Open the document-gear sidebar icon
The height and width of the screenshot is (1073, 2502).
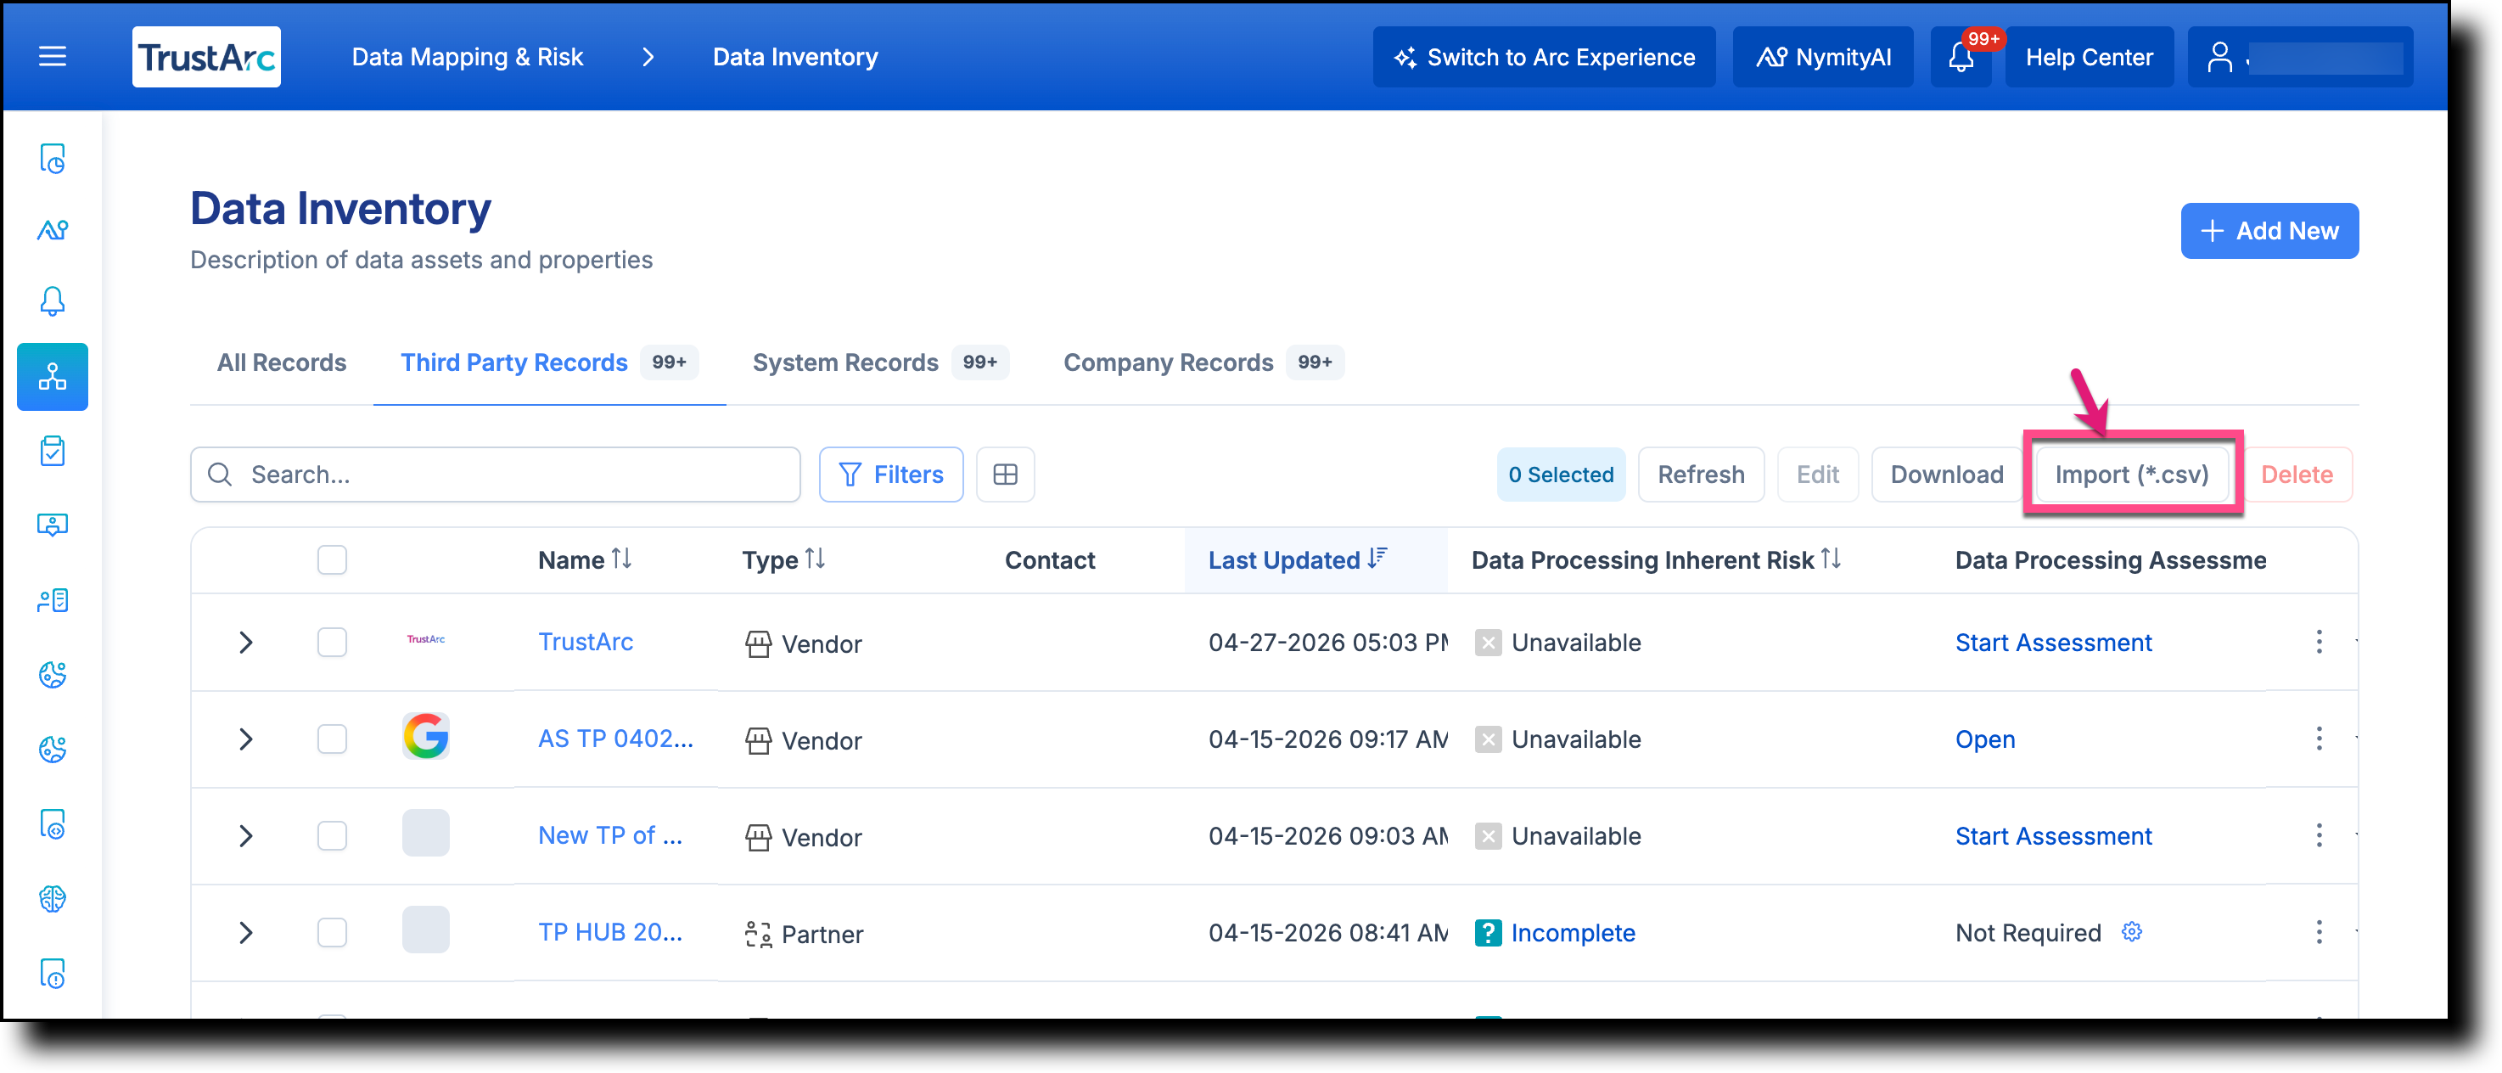(x=53, y=824)
